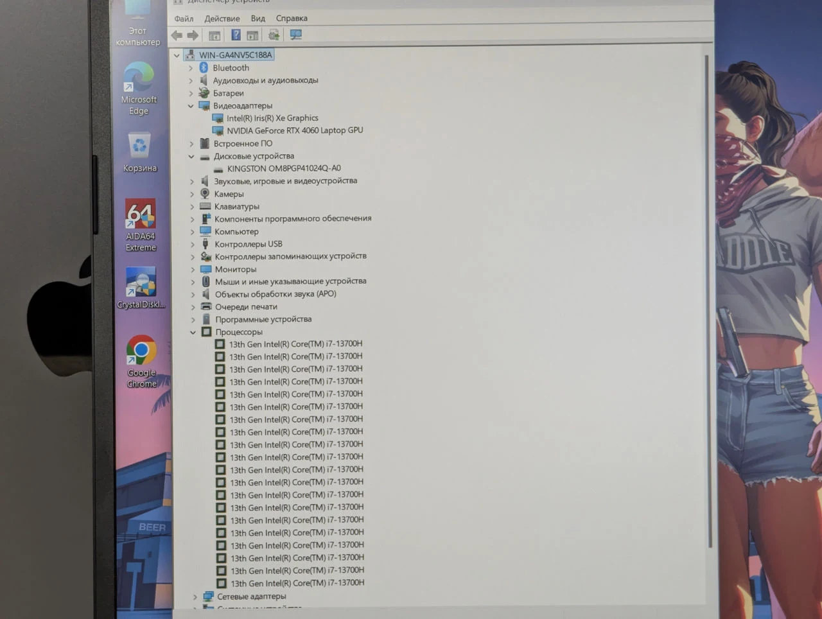Viewport: 822px width, 619px height.
Task: Expand the Контроллеры USB category
Action: (x=192, y=245)
